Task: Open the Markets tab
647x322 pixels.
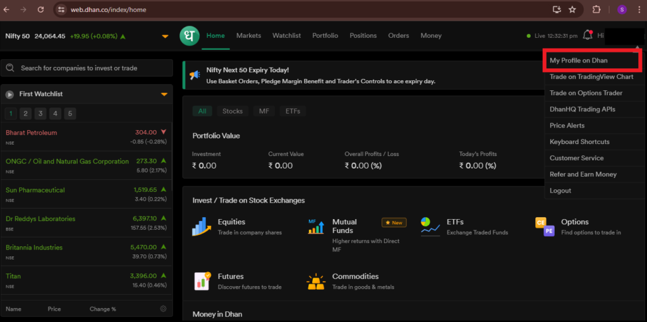Action: point(249,35)
